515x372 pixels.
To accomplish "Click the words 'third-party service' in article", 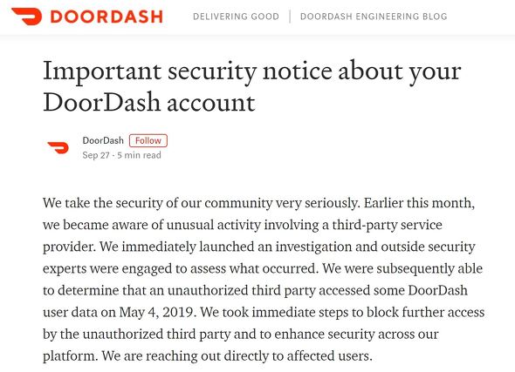I will (387, 225).
